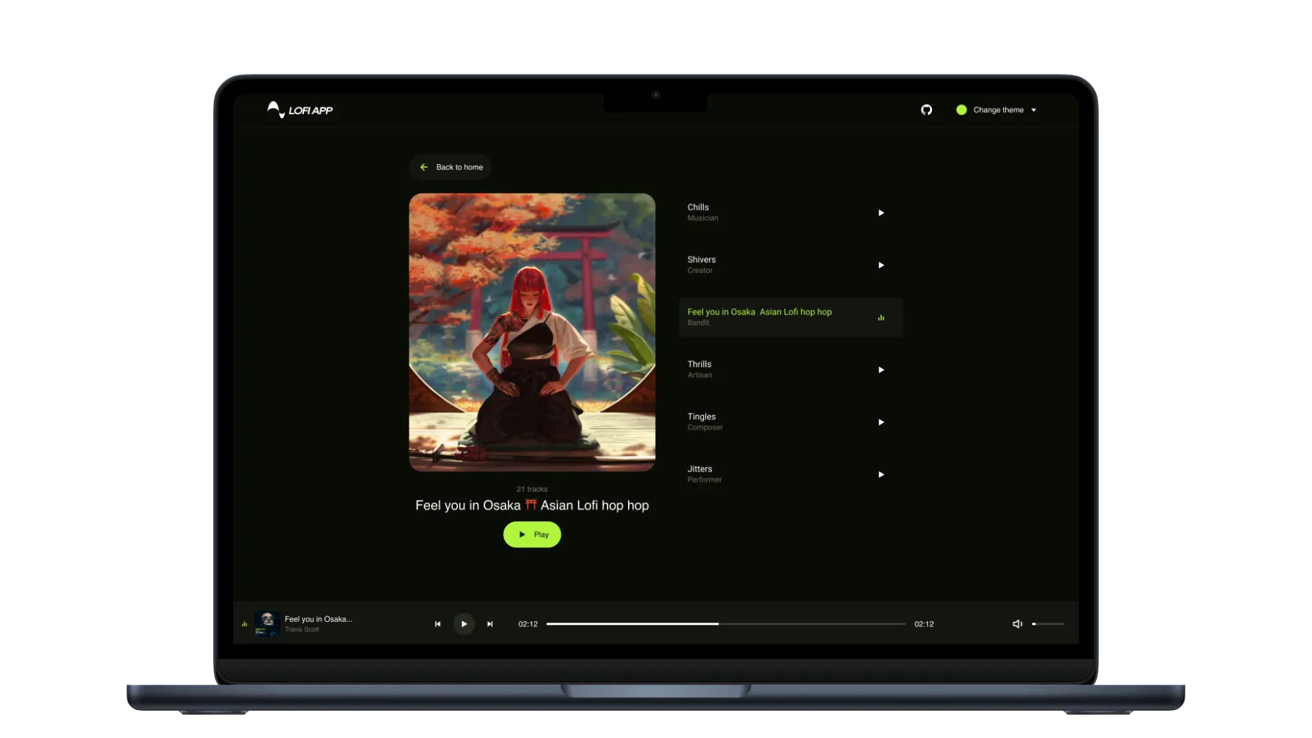Open the Change theme chevron arrow
The height and width of the screenshot is (738, 1312).
click(1034, 109)
